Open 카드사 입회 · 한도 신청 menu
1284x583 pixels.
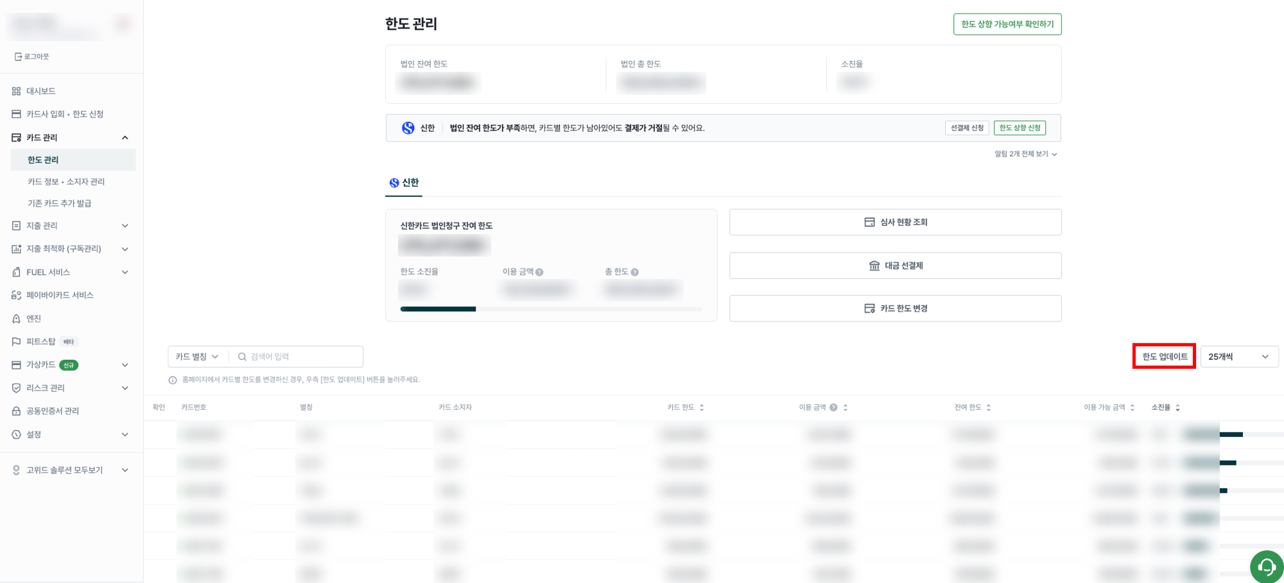pyautogui.click(x=64, y=114)
